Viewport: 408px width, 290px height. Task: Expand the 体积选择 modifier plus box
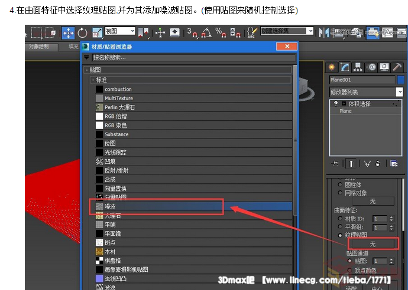pyautogui.click(x=344, y=104)
